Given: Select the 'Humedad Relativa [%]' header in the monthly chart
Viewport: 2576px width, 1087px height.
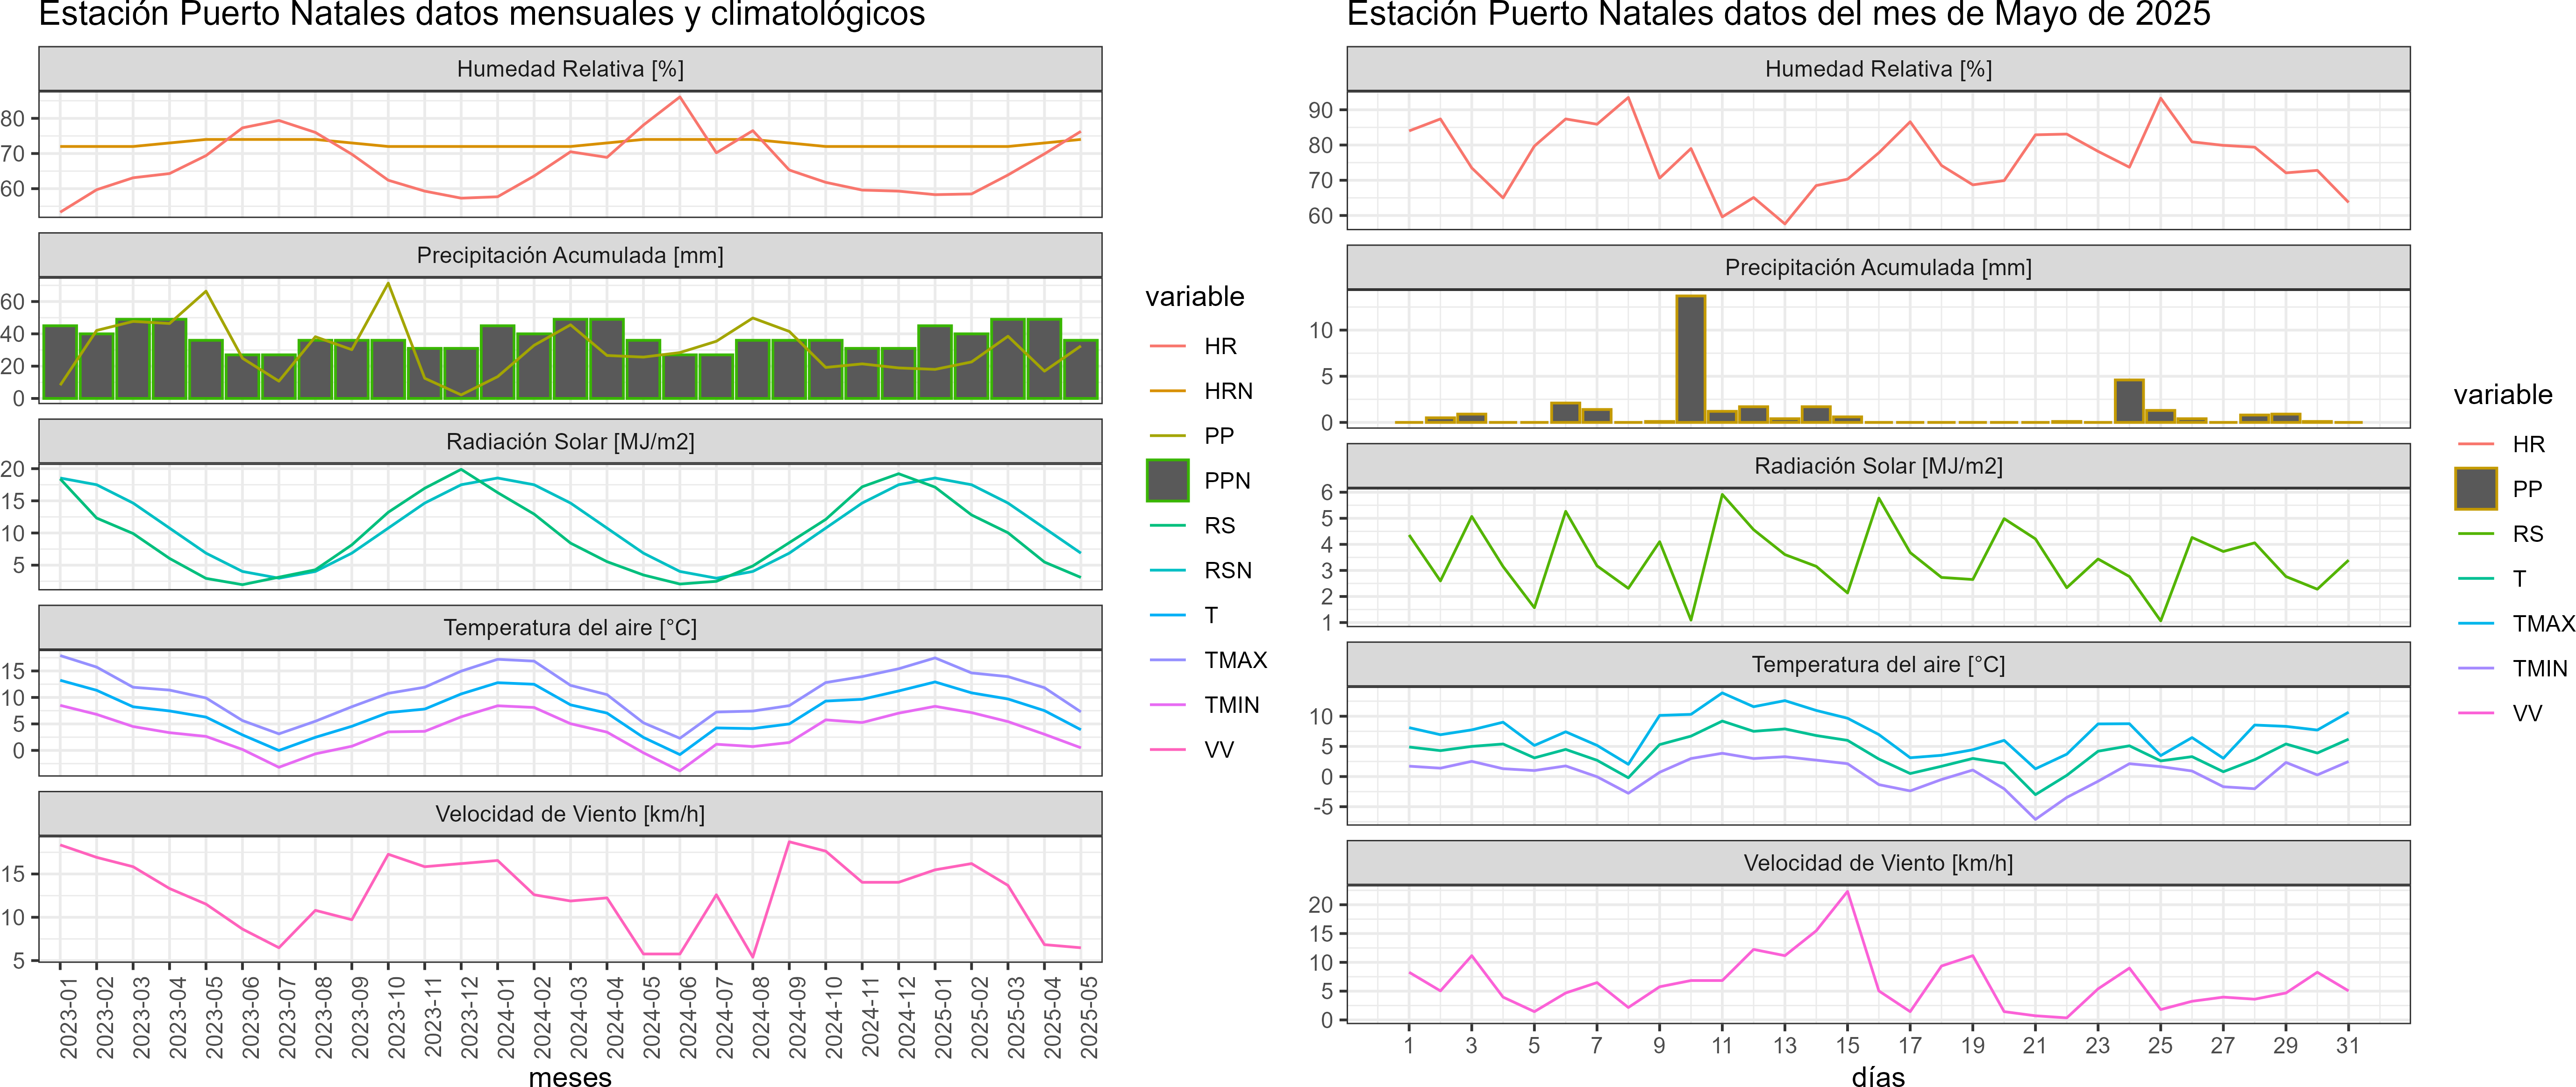Looking at the screenshot, I should pyautogui.click(x=570, y=69).
